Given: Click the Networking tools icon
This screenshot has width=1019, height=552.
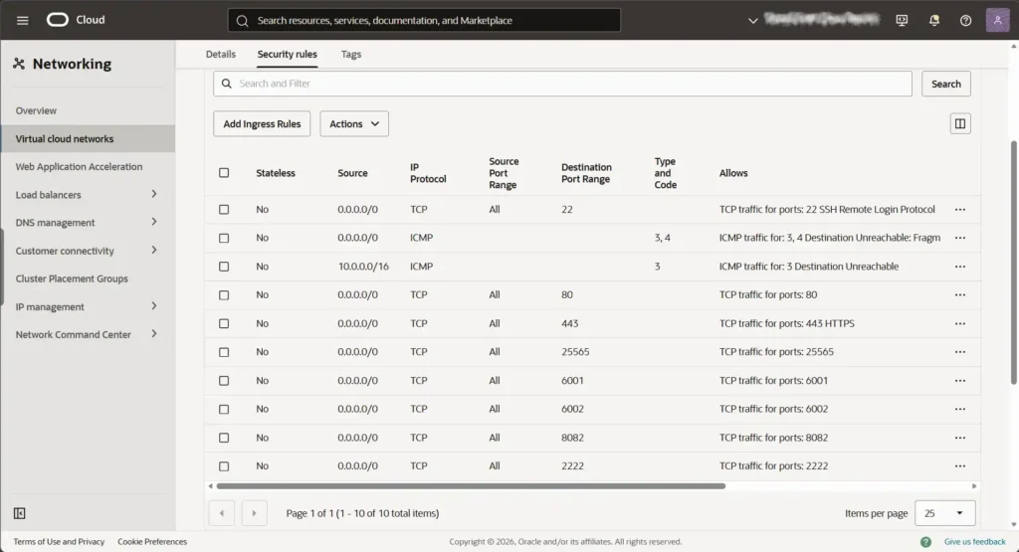Looking at the screenshot, I should [19, 64].
